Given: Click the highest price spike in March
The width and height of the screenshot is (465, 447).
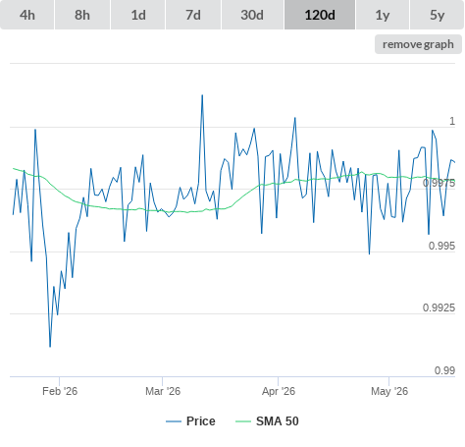Looking at the screenshot, I should [x=202, y=95].
